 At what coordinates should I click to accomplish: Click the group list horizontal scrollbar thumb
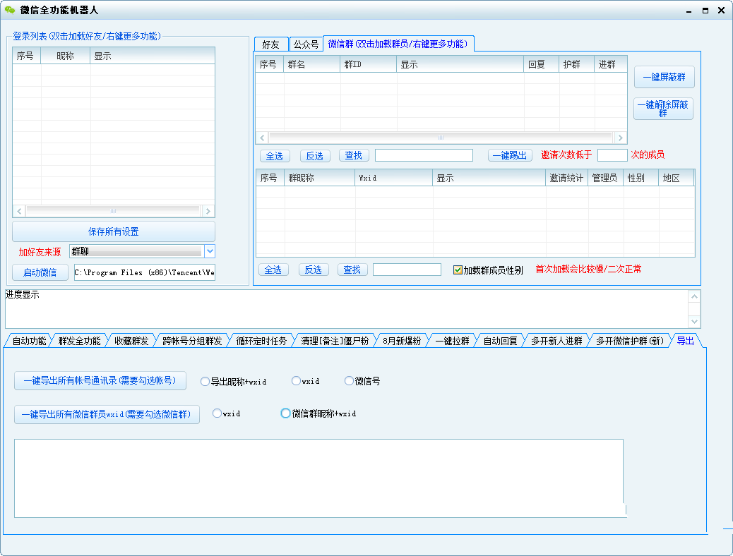pos(441,138)
